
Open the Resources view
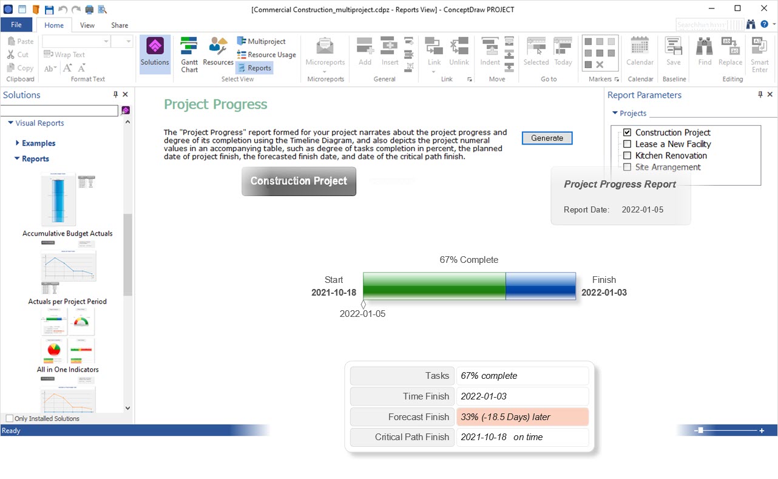(218, 52)
